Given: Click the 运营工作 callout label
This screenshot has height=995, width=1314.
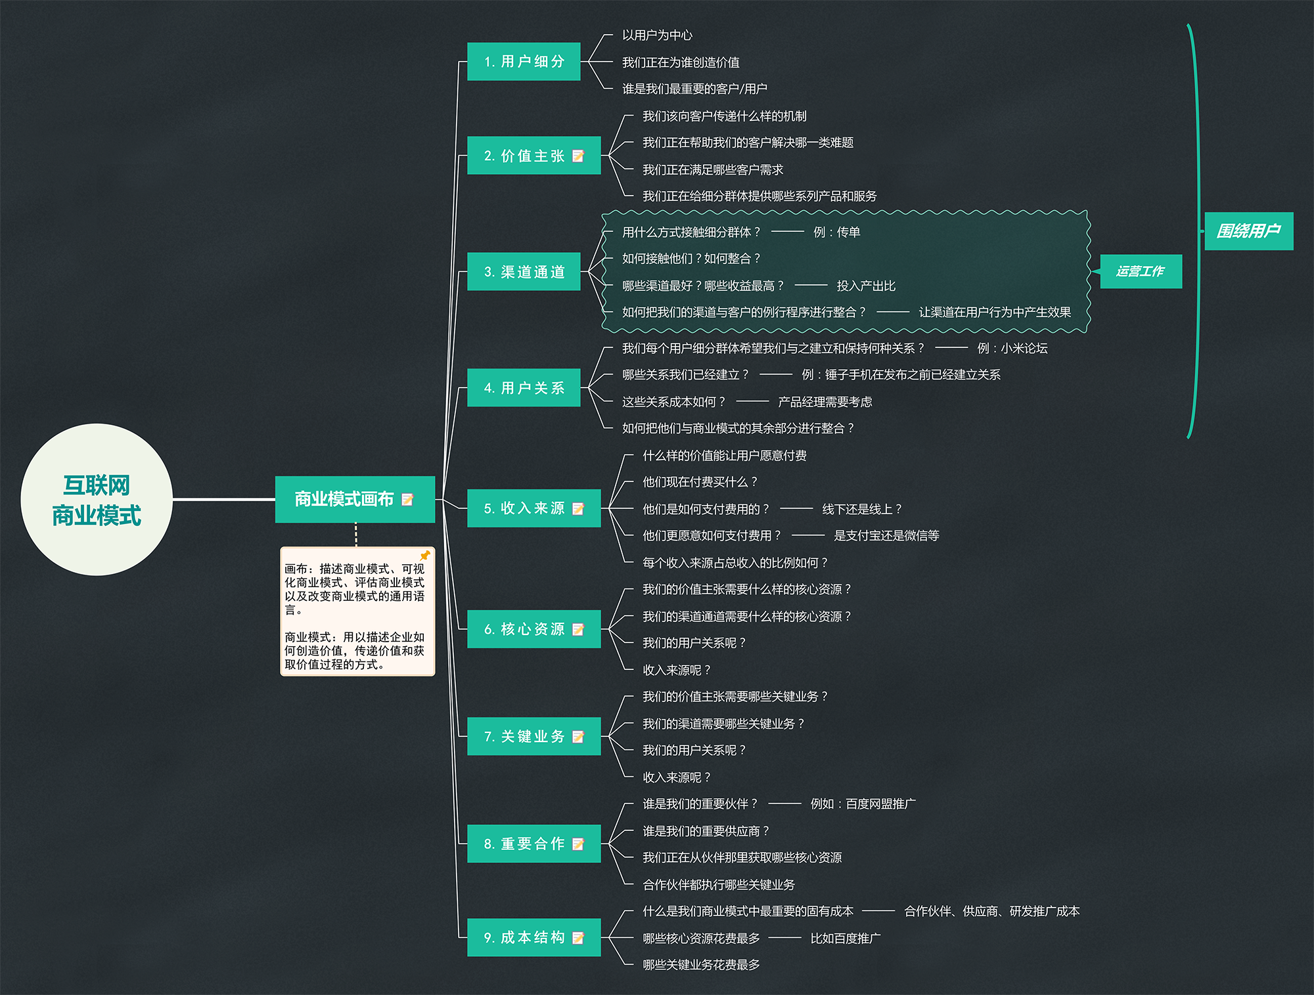Looking at the screenshot, I should (1141, 271).
